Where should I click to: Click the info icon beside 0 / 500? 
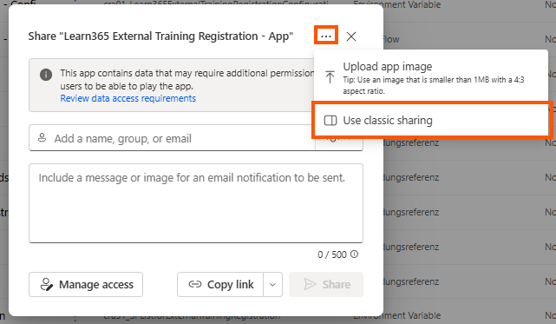tap(354, 254)
